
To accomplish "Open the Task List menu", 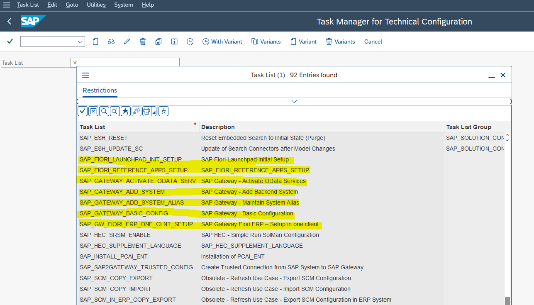I will tap(28, 5).
